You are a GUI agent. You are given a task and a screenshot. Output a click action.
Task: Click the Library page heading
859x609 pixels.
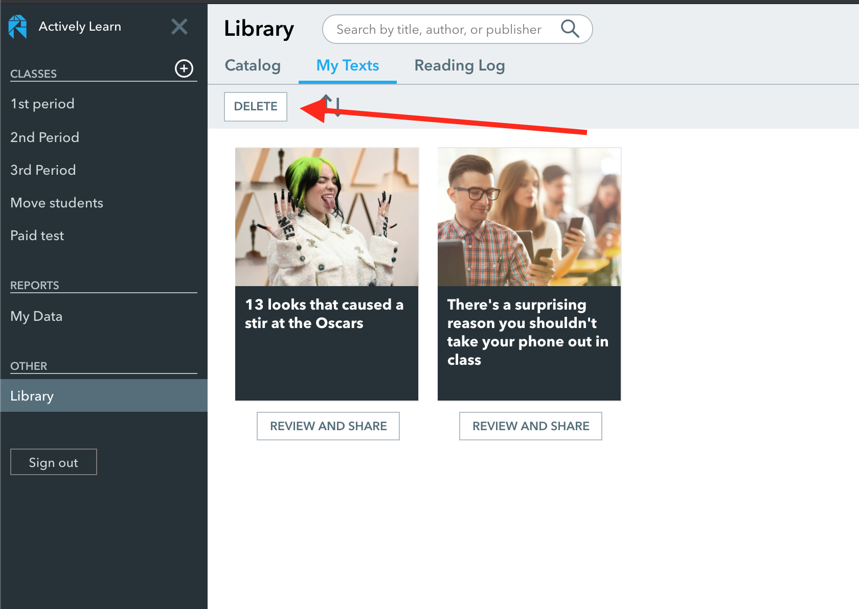259,29
